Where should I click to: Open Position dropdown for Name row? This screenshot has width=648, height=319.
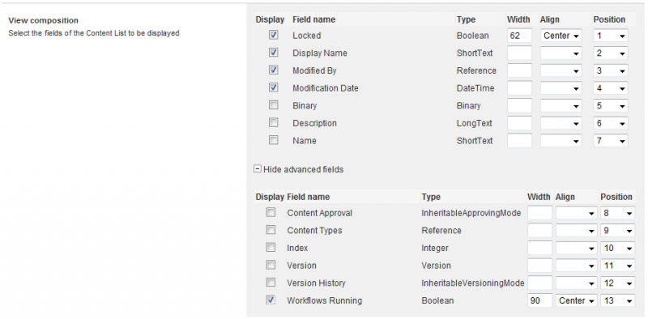(611, 141)
